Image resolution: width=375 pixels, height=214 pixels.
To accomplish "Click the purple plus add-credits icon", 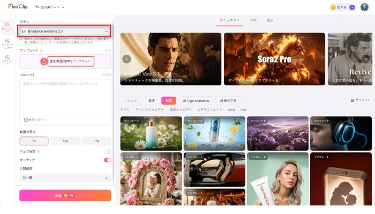I will point(352,7).
